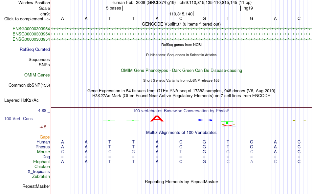Open the 'OMIM Gene Phenotypes' green title
Viewport: 312px width, 194px height.
tap(181, 71)
